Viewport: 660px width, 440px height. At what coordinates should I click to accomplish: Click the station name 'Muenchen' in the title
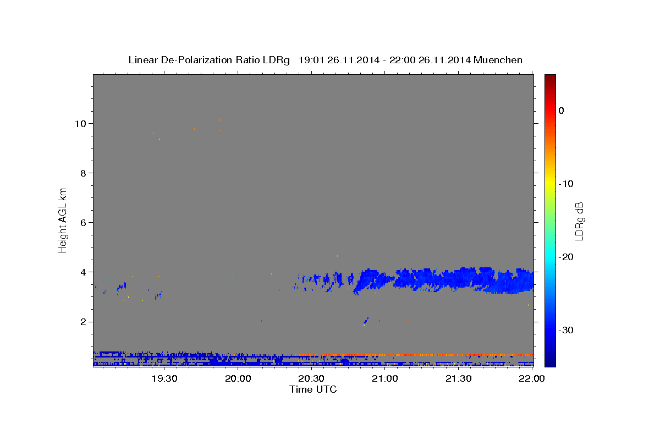(x=498, y=60)
